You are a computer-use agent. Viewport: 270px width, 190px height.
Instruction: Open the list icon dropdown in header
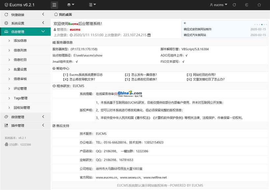coord(92,5)
